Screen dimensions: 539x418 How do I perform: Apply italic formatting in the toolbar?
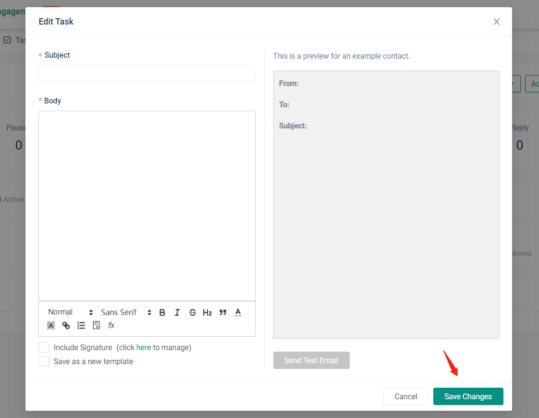click(x=177, y=313)
